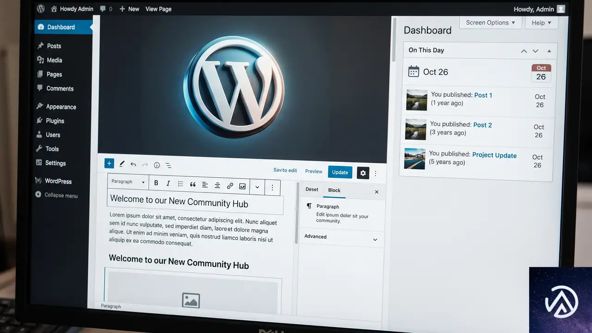Expand the Help dropdown

[542, 23]
